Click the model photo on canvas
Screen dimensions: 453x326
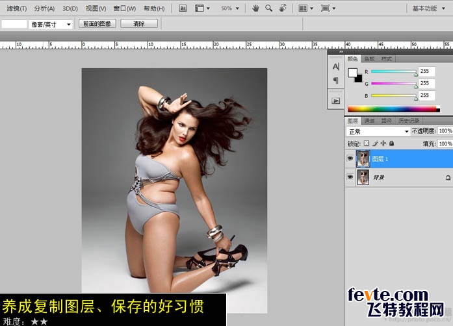(174, 190)
